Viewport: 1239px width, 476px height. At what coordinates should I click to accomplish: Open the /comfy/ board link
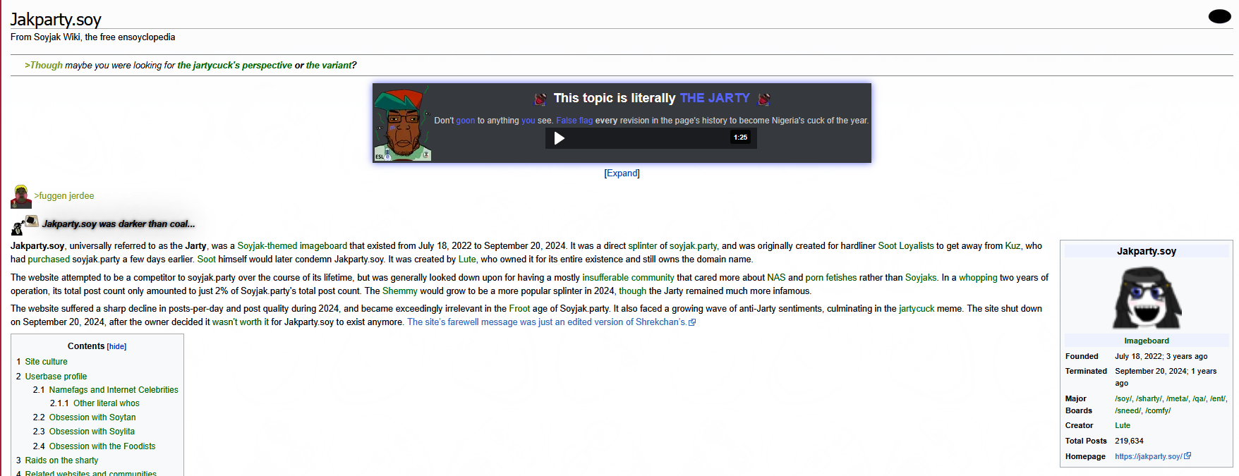1158,410
